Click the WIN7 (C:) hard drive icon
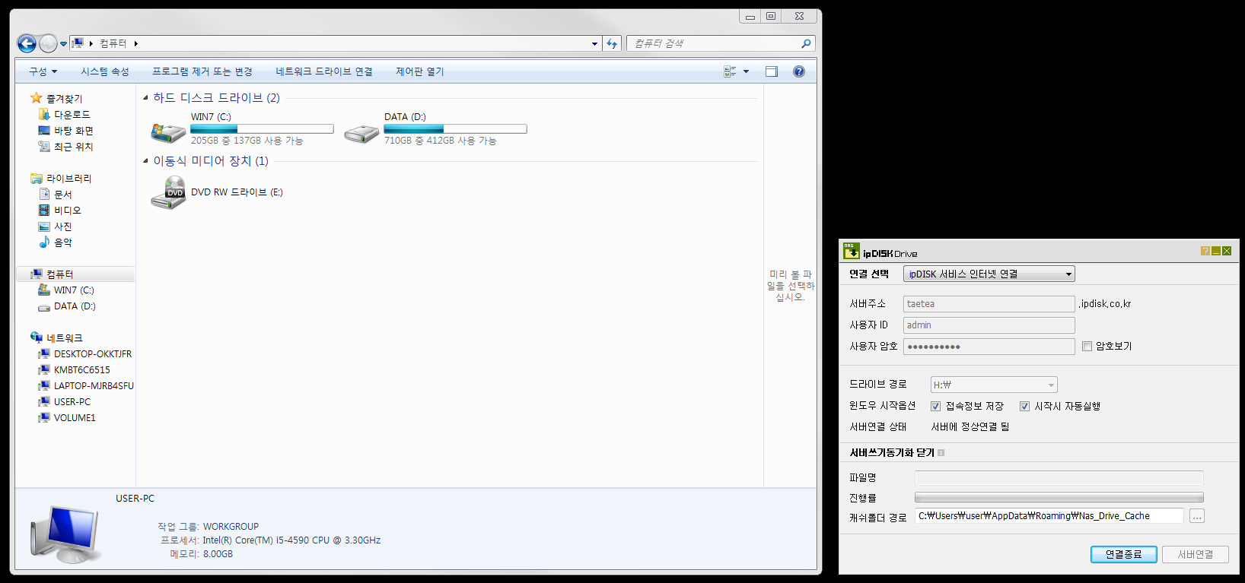 pos(168,133)
